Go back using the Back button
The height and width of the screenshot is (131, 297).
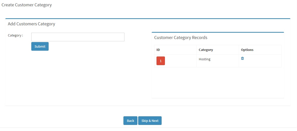[x=131, y=121]
